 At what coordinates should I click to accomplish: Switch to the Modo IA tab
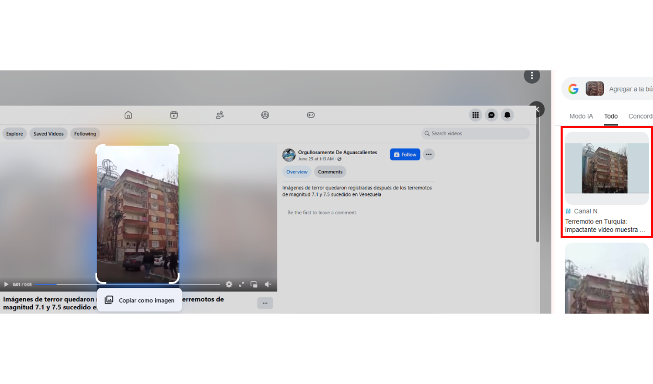(x=581, y=116)
